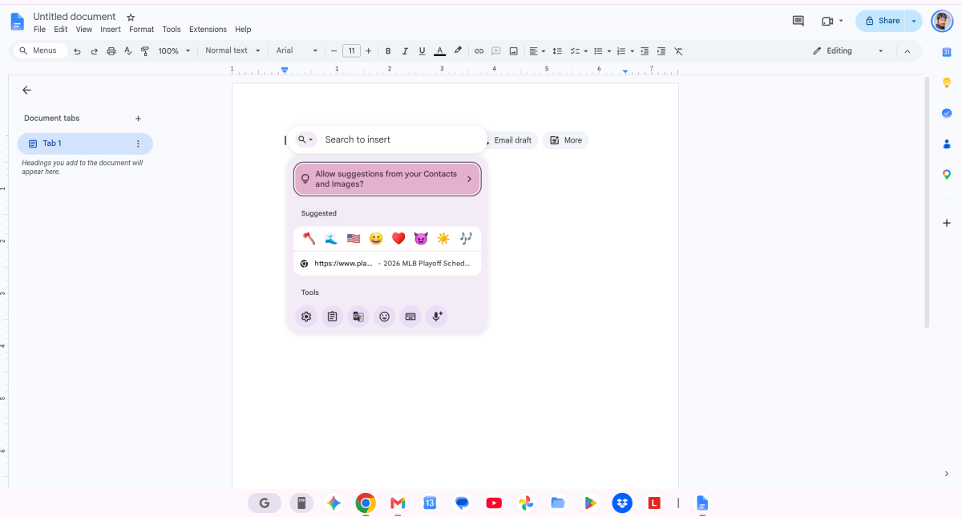The width and height of the screenshot is (962, 517).
Task: Select Tab 1 in document tabs
Action: (85, 143)
